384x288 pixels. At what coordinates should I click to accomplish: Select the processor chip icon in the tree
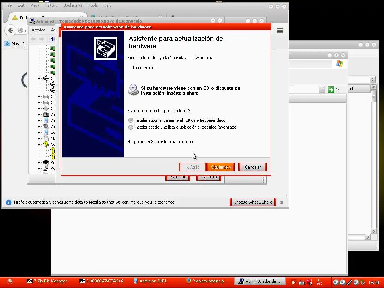click(x=46, y=162)
